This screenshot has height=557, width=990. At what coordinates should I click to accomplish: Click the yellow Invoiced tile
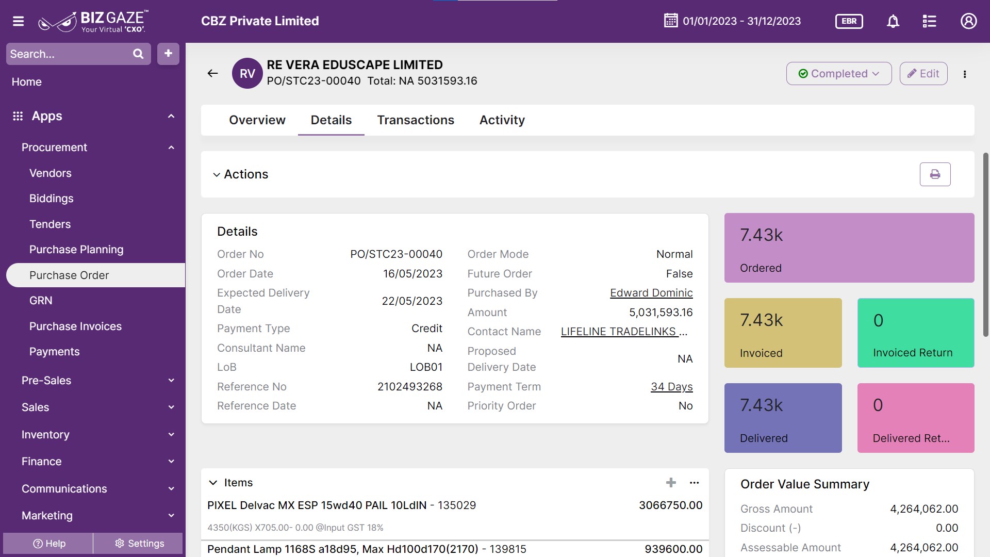pos(783,333)
